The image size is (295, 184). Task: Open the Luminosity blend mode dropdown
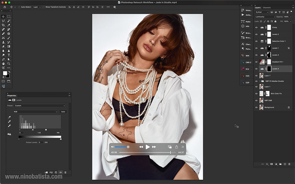click(x=265, y=17)
